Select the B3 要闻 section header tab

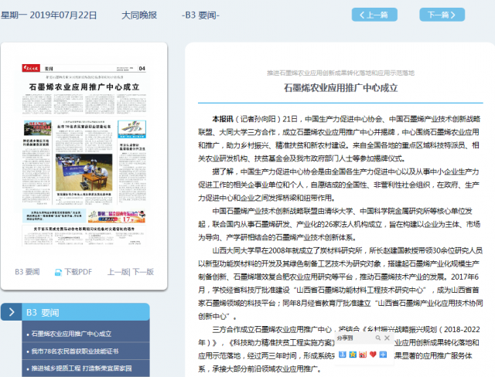click(x=86, y=312)
